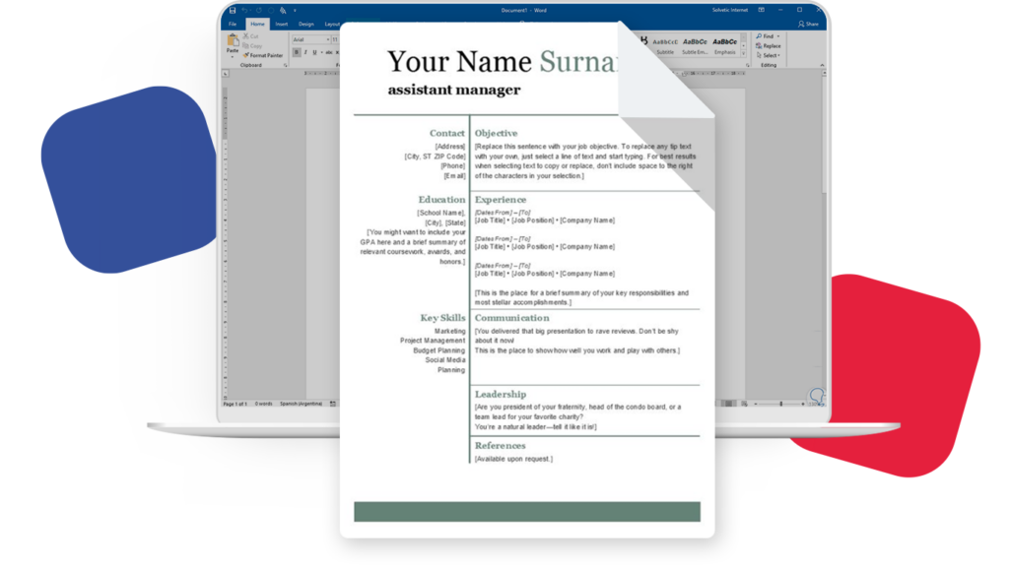Screen dimensions: 1009x567
Task: Open the File tab
Action: [x=233, y=25]
